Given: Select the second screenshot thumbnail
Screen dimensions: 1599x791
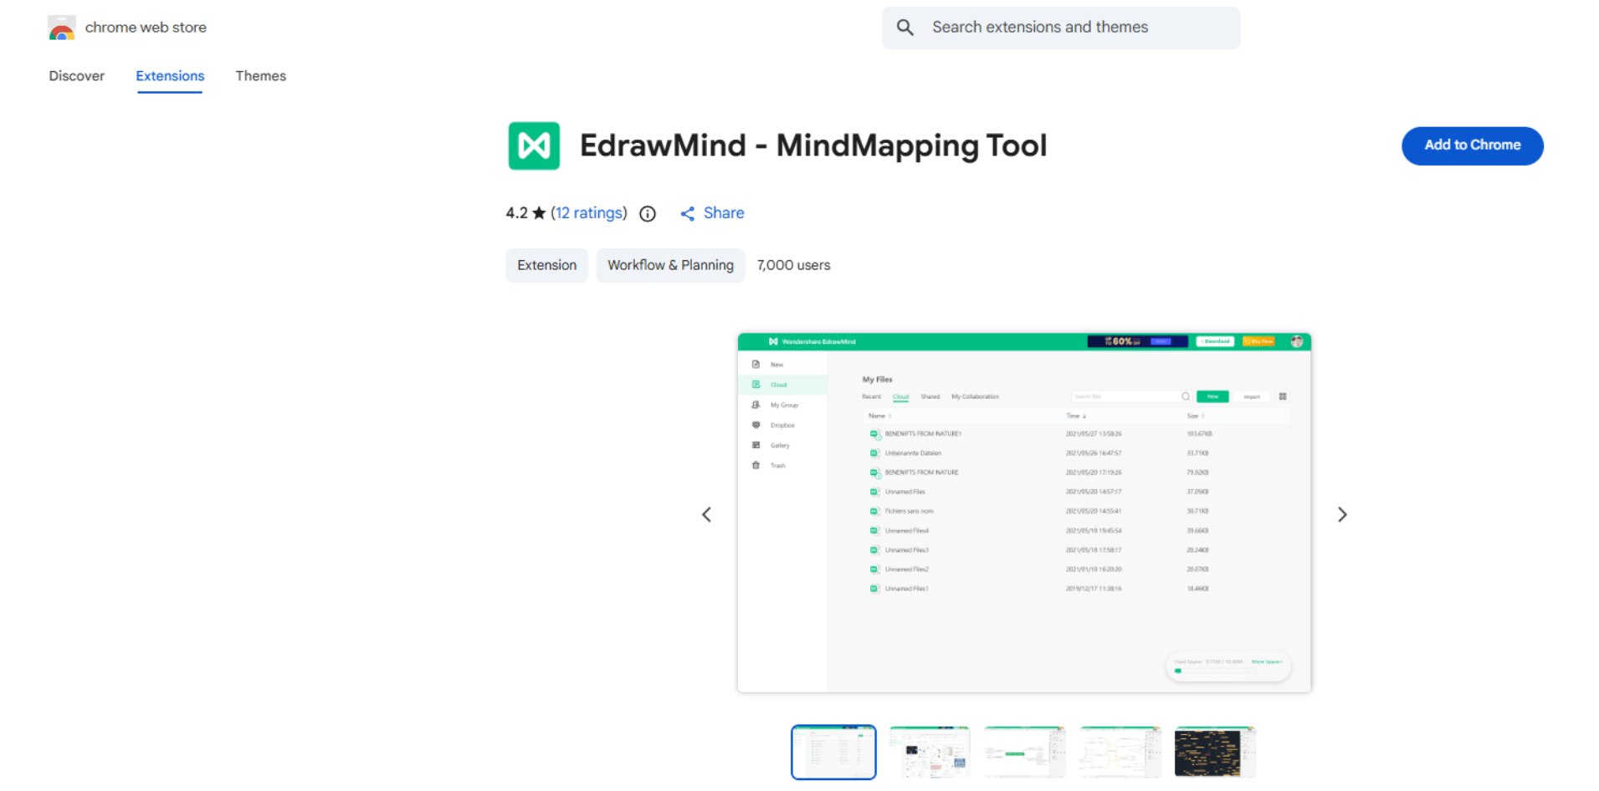Looking at the screenshot, I should pos(930,751).
